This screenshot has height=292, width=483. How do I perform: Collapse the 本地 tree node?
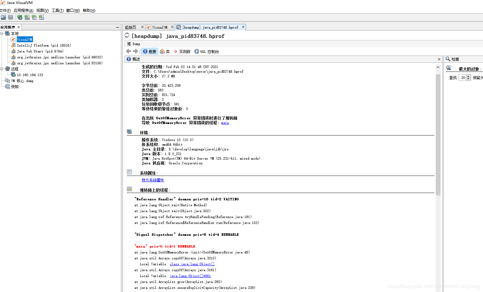coord(2,33)
